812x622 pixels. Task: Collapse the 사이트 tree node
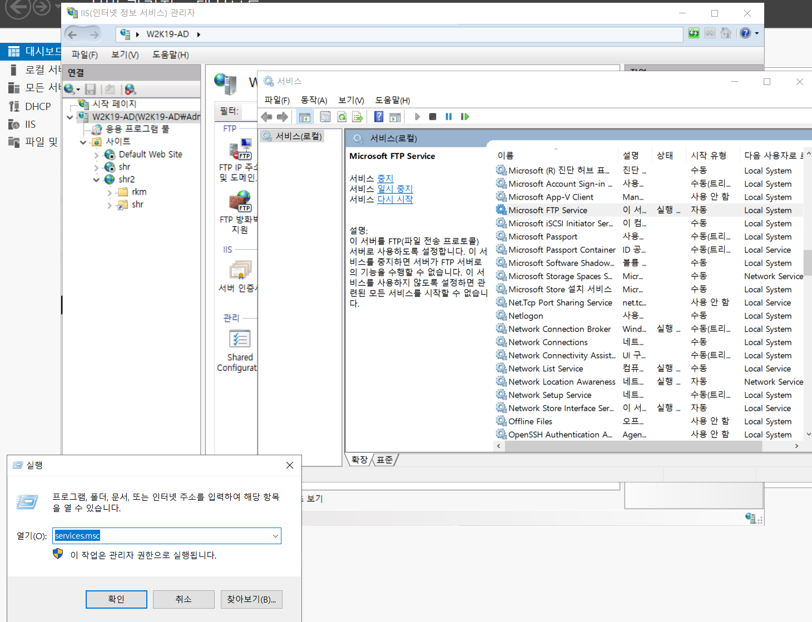(x=83, y=142)
